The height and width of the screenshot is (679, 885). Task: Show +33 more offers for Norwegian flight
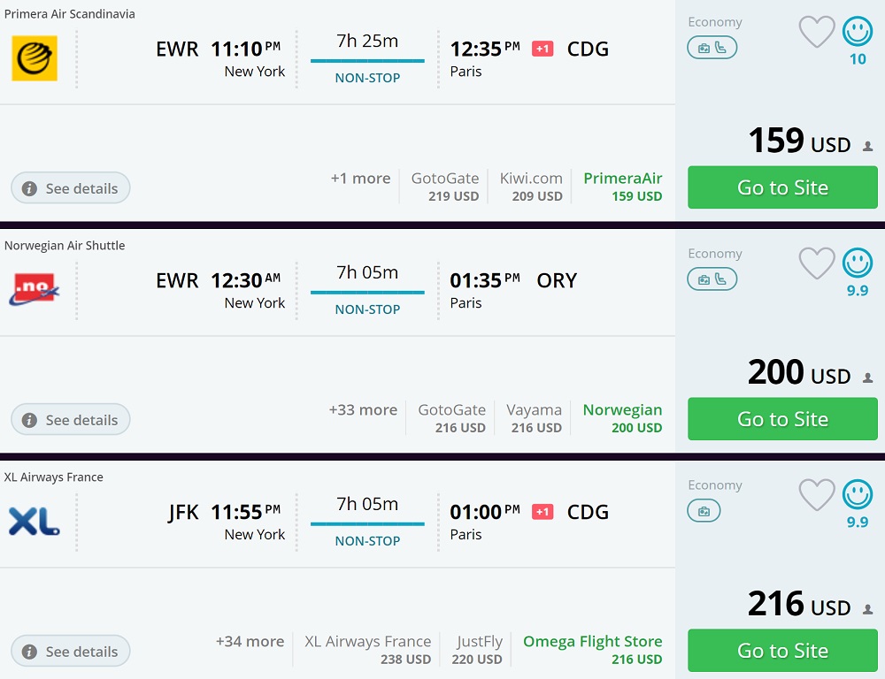click(x=363, y=410)
